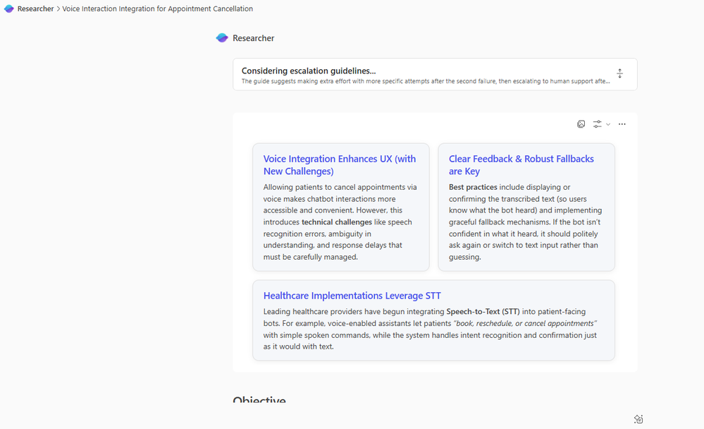Open Researcher from the breadcrumb text
Screen dimensions: 704x429
point(35,9)
